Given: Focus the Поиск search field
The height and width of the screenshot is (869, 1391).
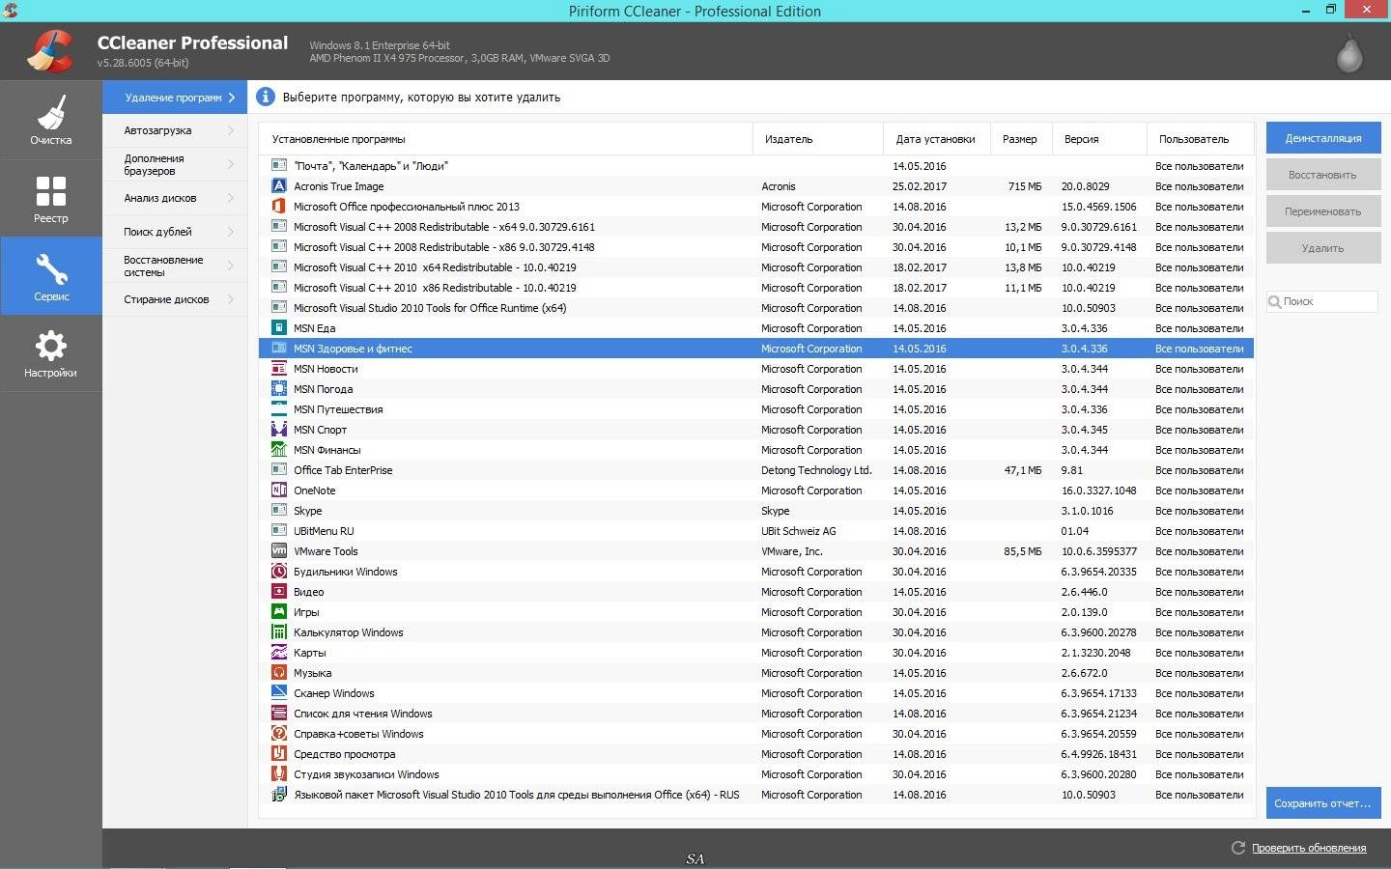Looking at the screenshot, I should click(1322, 301).
